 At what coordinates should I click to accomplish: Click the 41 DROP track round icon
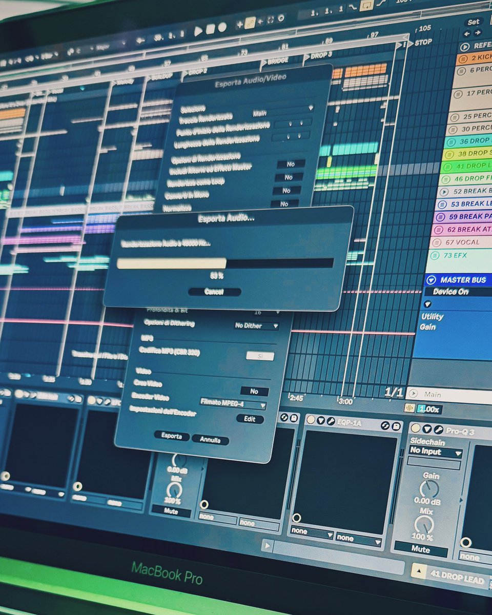pyautogui.click(x=448, y=167)
